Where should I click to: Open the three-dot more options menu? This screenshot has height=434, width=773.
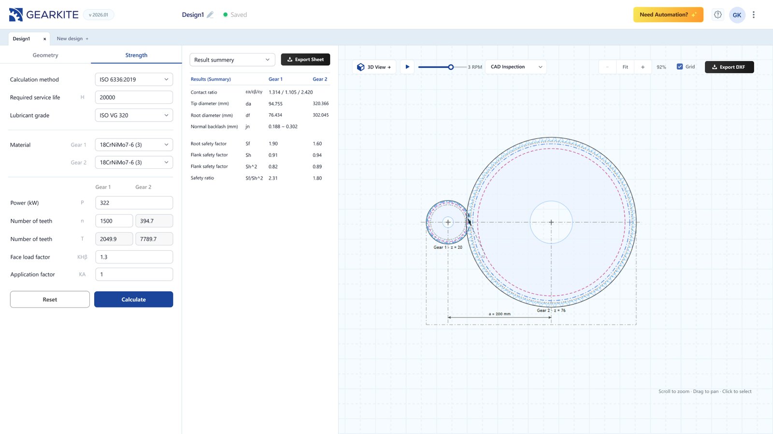[754, 15]
